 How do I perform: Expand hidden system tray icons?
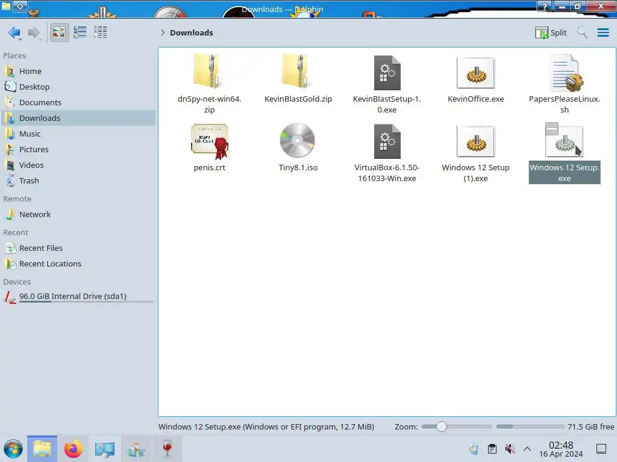pos(527,449)
